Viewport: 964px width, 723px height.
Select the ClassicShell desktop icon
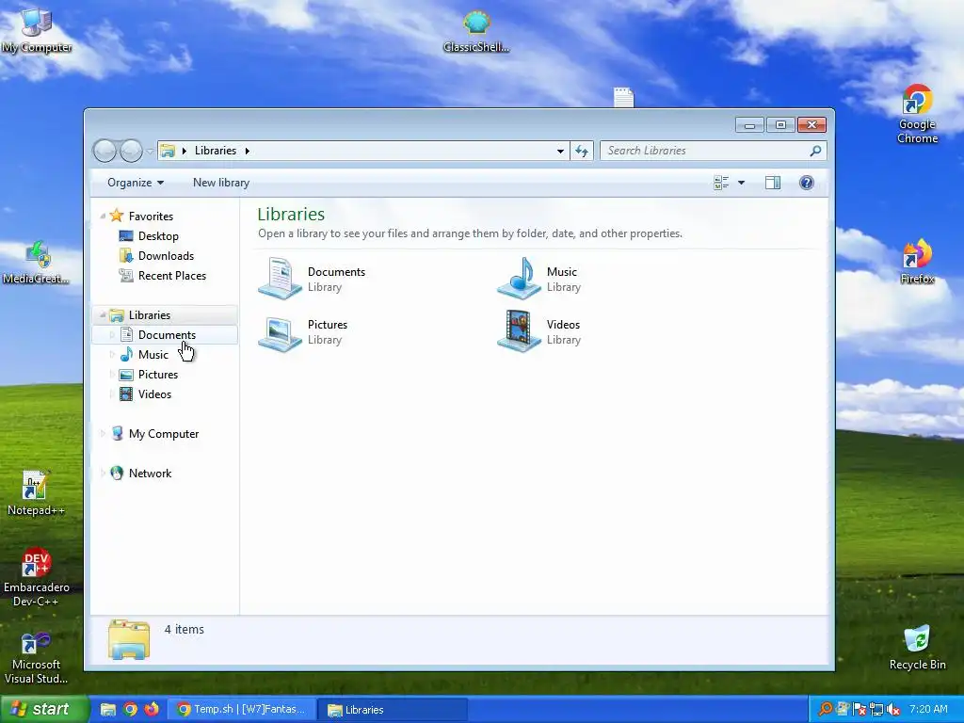coord(476,31)
